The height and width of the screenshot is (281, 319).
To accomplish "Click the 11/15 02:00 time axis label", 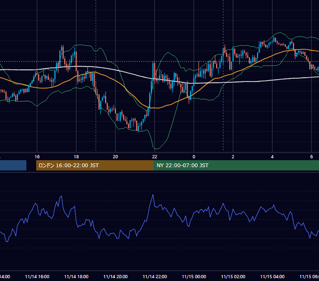I will 233,276.
